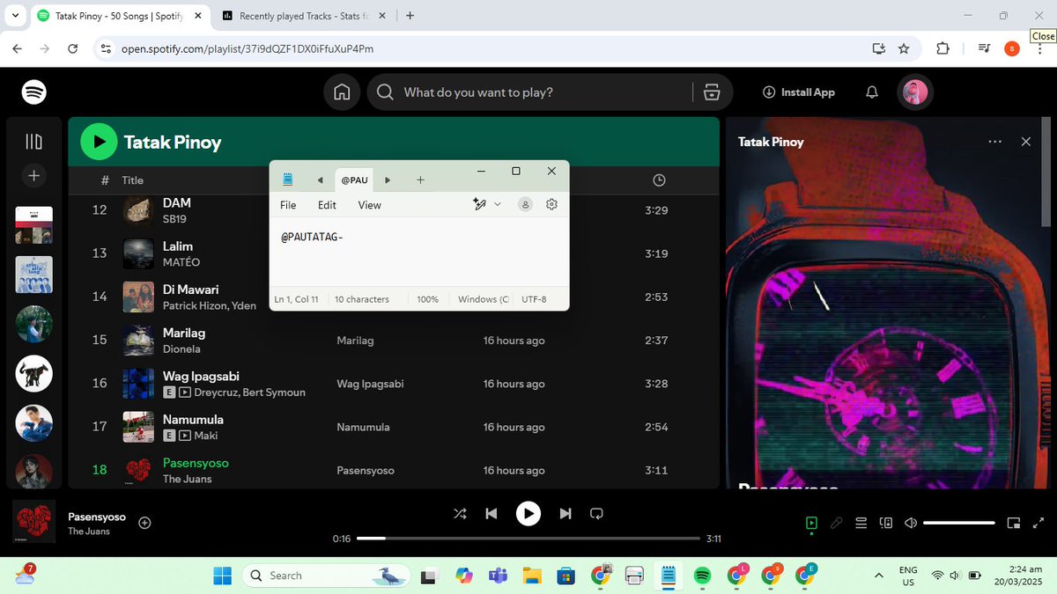1057x594 pixels.
Task: Open Spotify app in Windows taskbar
Action: click(702, 576)
